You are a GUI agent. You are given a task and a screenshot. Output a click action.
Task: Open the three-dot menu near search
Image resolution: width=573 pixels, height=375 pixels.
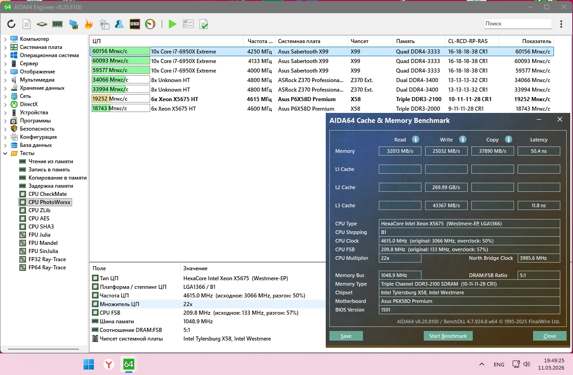tap(562, 24)
